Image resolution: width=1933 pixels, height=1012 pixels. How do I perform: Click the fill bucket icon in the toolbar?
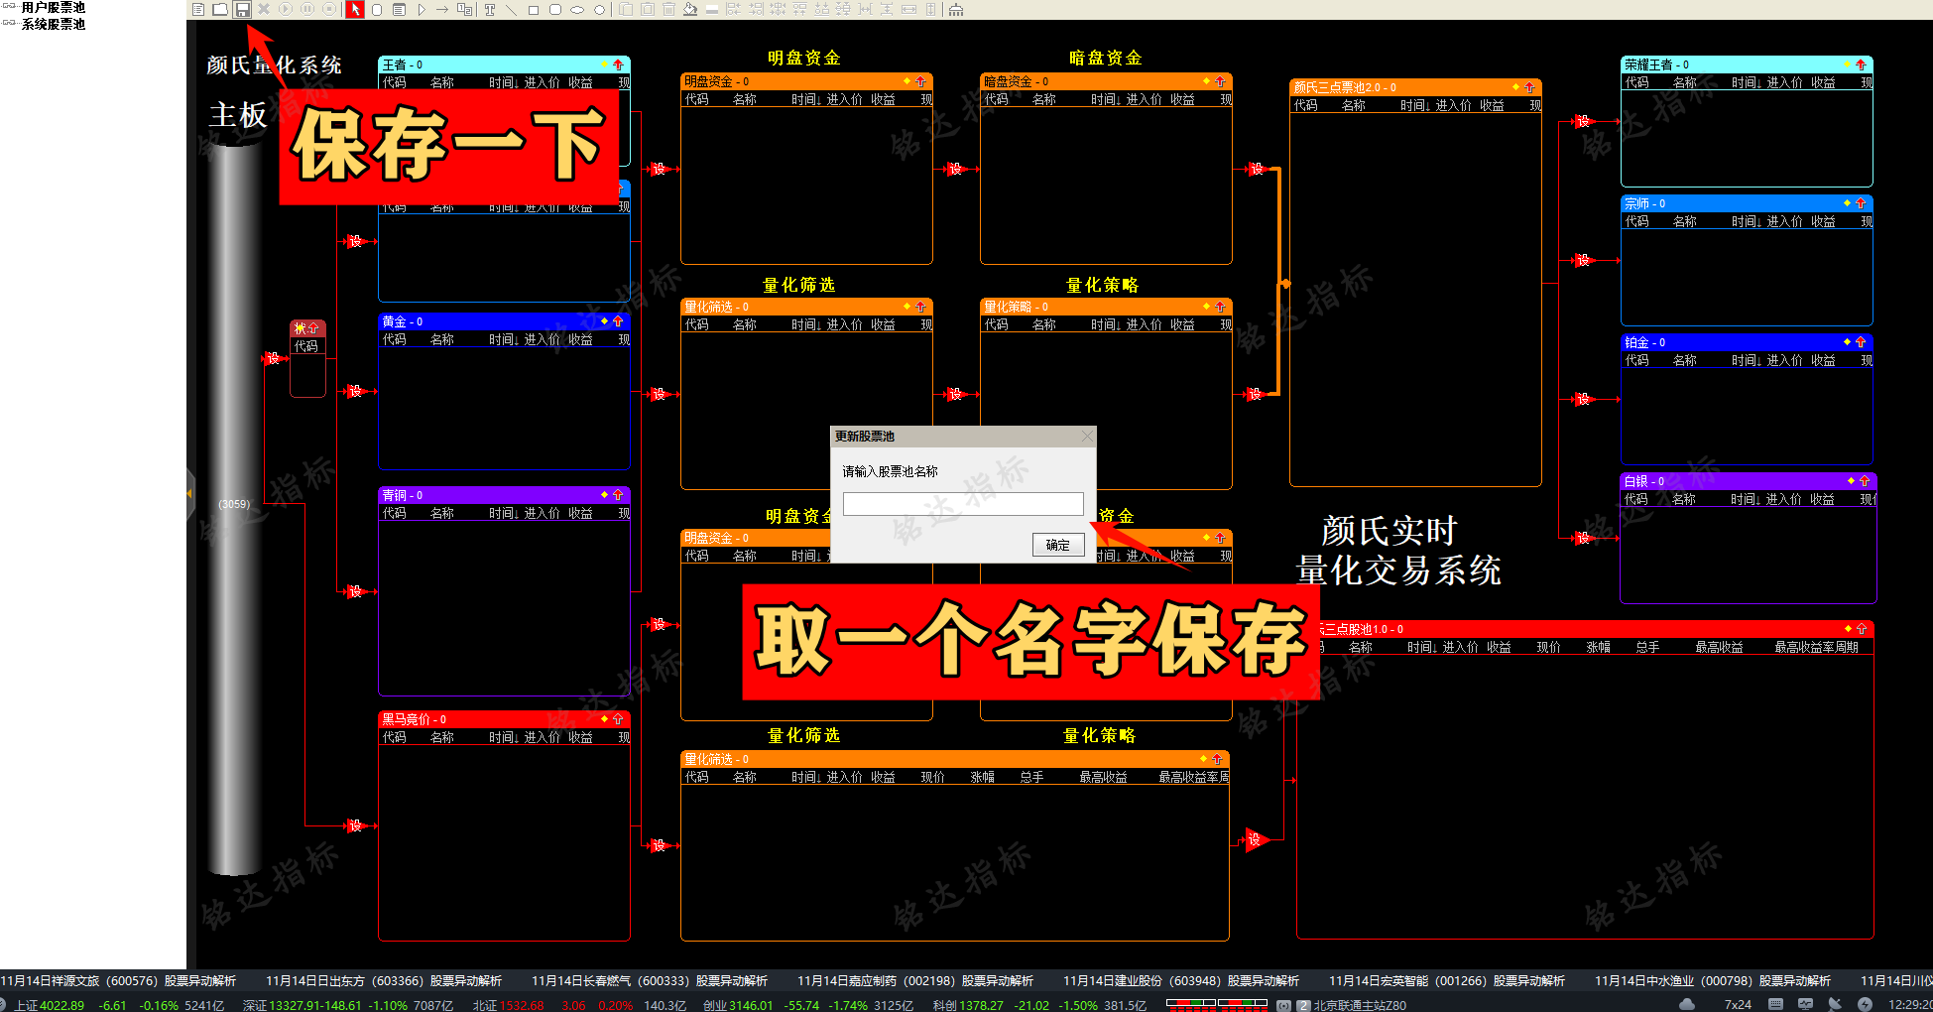point(690,9)
